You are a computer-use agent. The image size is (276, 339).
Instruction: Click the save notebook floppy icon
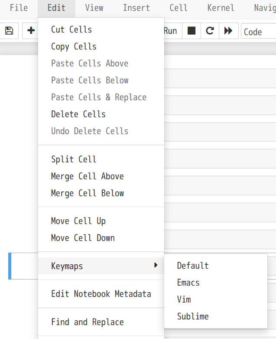(x=9, y=31)
